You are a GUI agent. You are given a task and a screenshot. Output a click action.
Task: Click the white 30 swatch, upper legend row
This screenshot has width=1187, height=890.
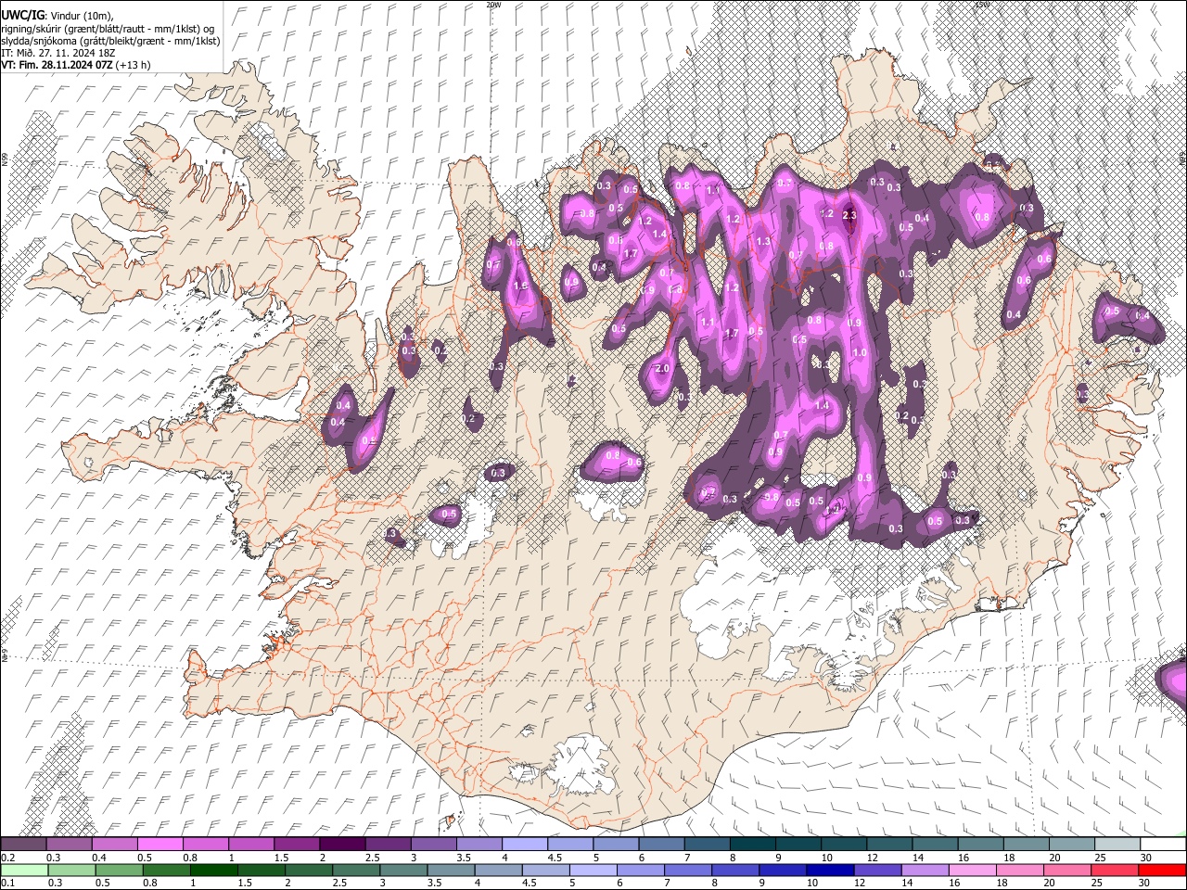point(1164,845)
